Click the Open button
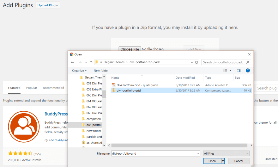The width and height of the screenshot is (278, 167). pos(212,161)
